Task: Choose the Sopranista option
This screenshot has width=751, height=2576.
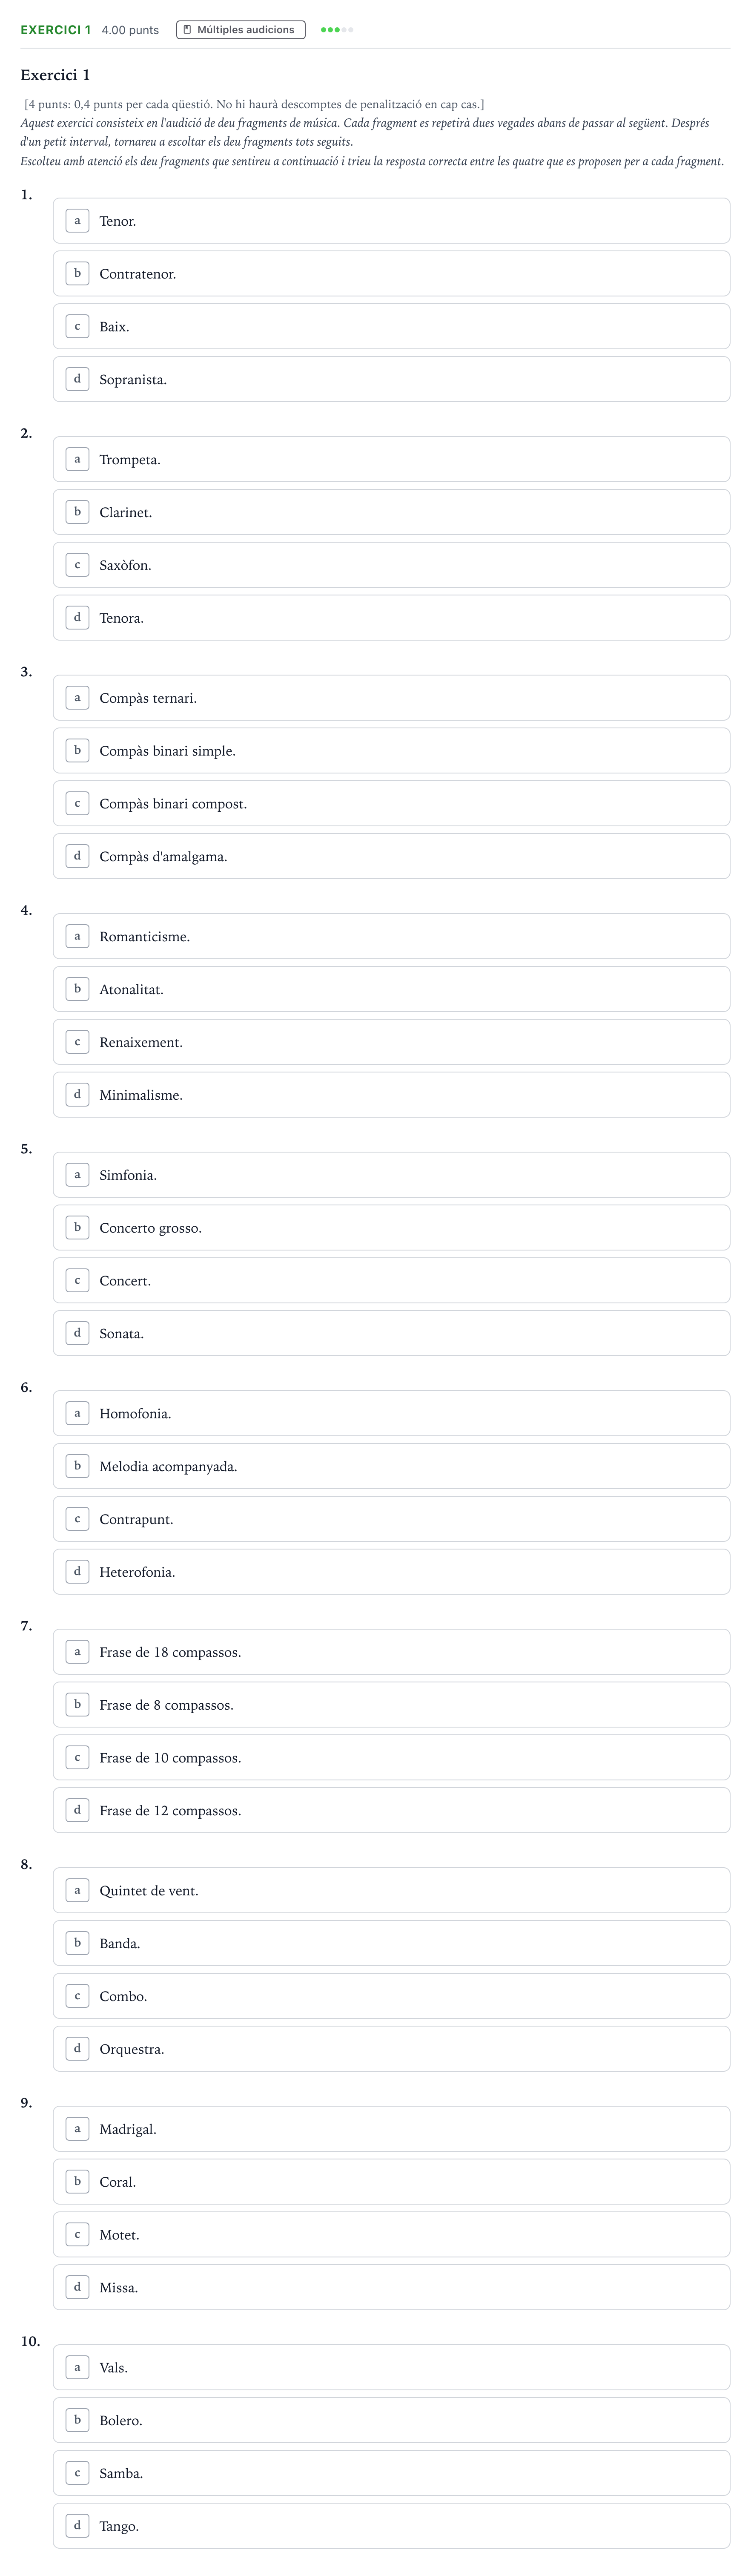Action: (391, 380)
